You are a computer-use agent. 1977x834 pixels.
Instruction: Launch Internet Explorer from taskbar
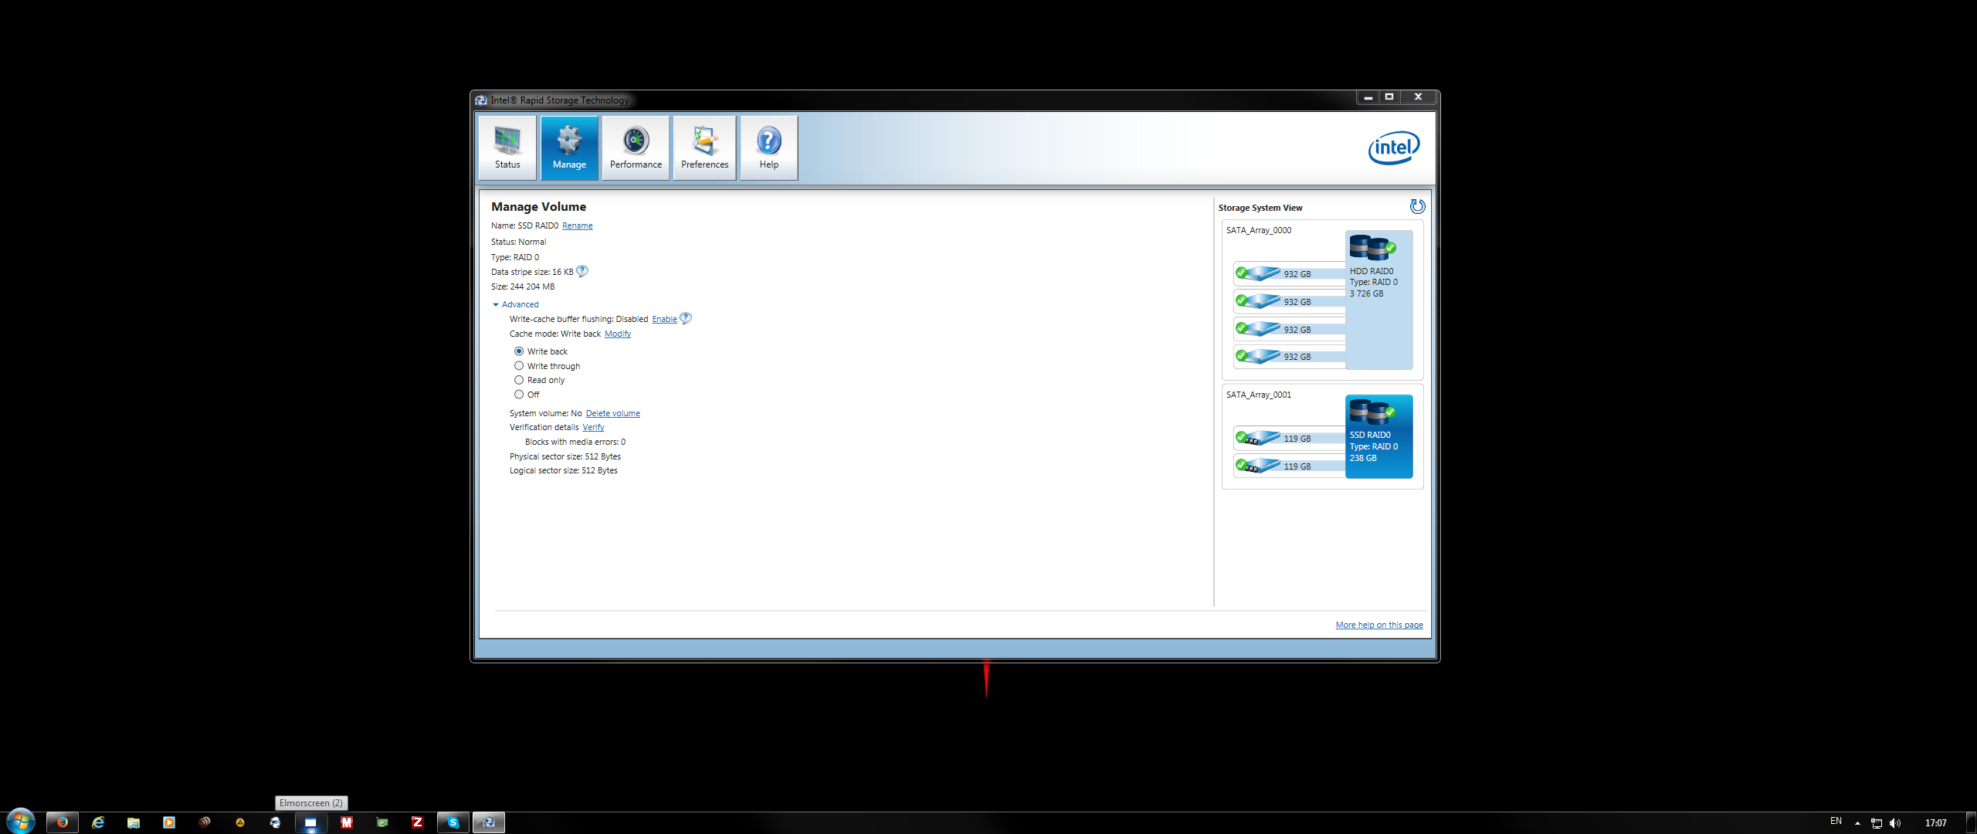(98, 822)
